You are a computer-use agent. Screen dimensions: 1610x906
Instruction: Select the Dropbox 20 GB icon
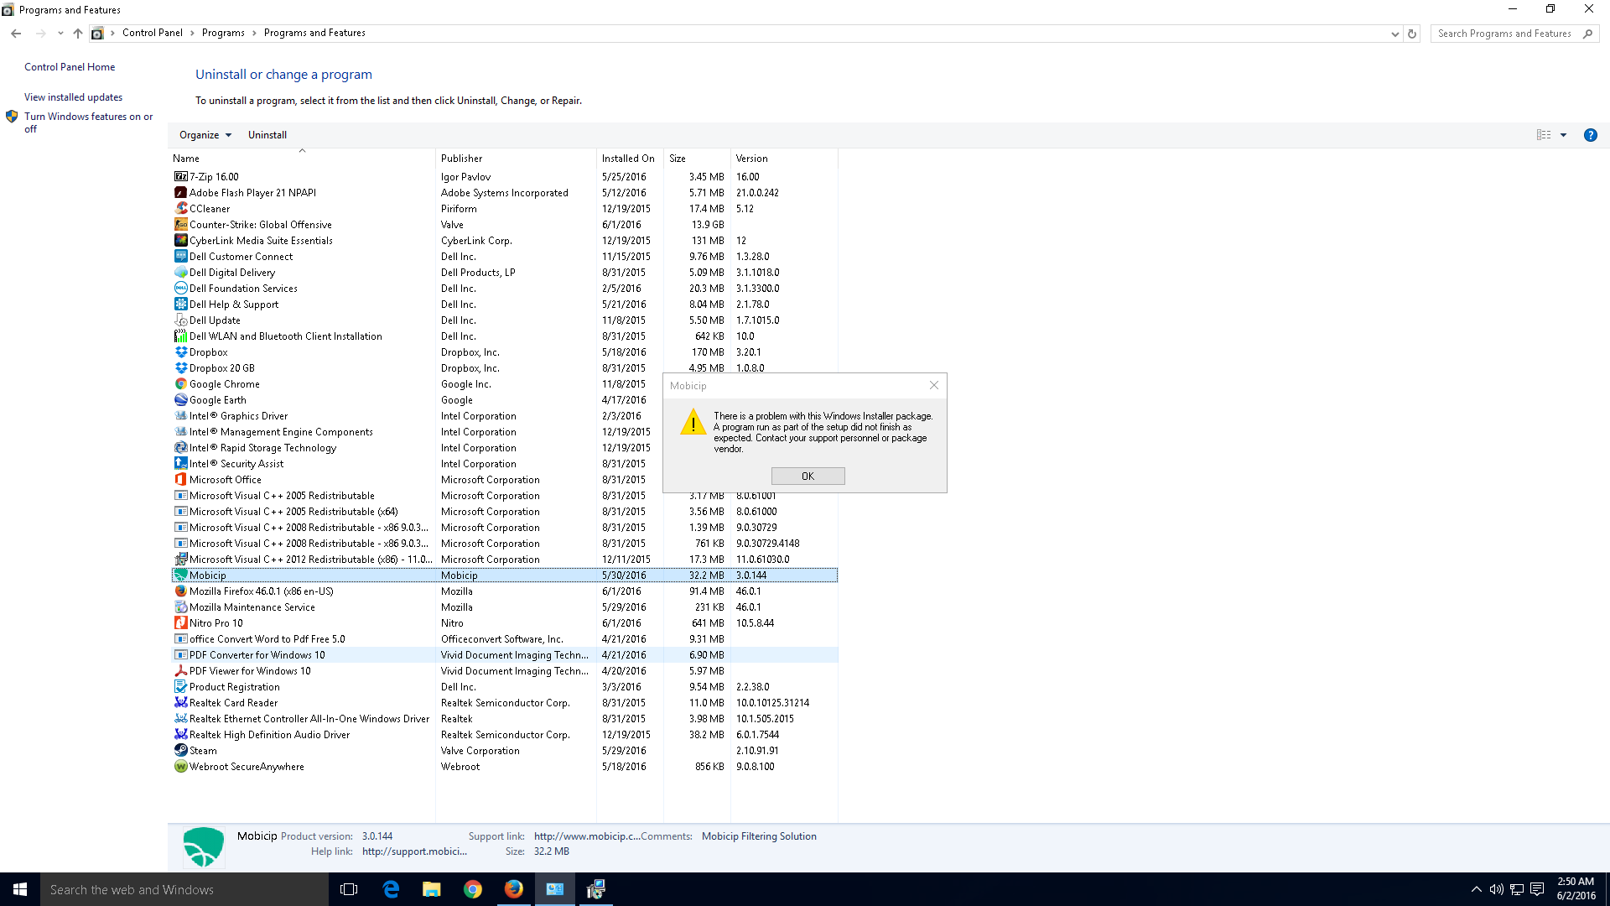coord(180,368)
